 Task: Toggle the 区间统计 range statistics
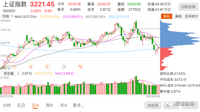coord(192,16)
